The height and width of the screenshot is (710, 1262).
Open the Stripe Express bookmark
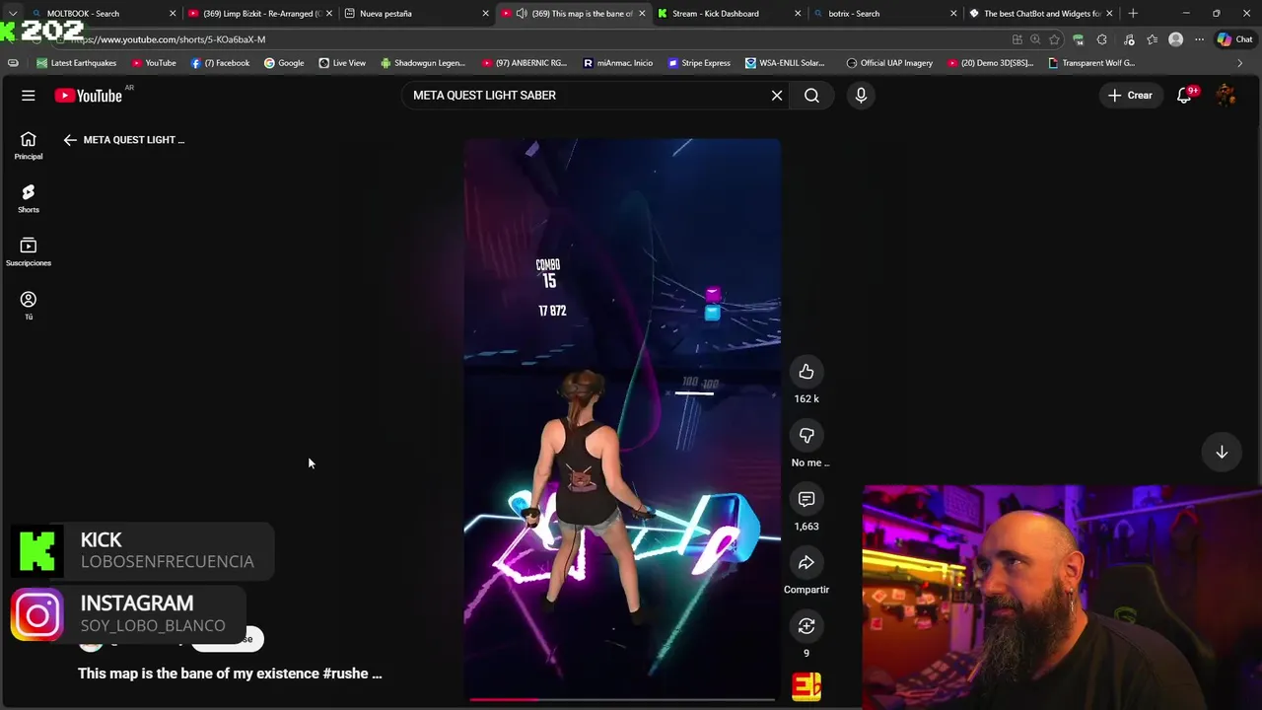point(699,63)
